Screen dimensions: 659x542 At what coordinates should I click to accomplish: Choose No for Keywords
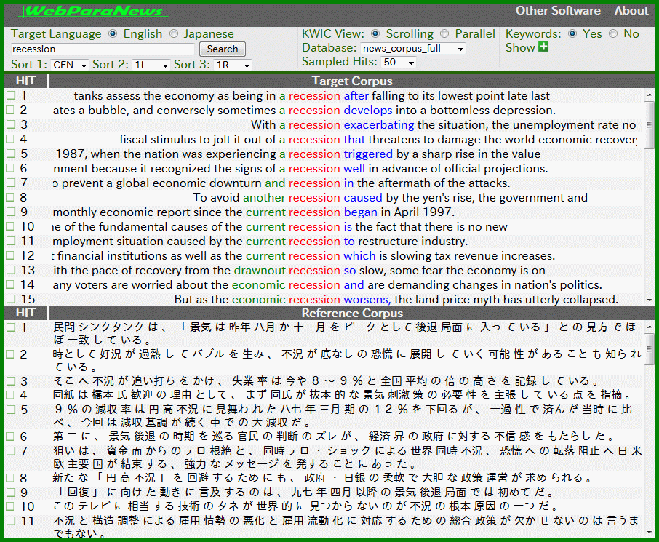[613, 33]
